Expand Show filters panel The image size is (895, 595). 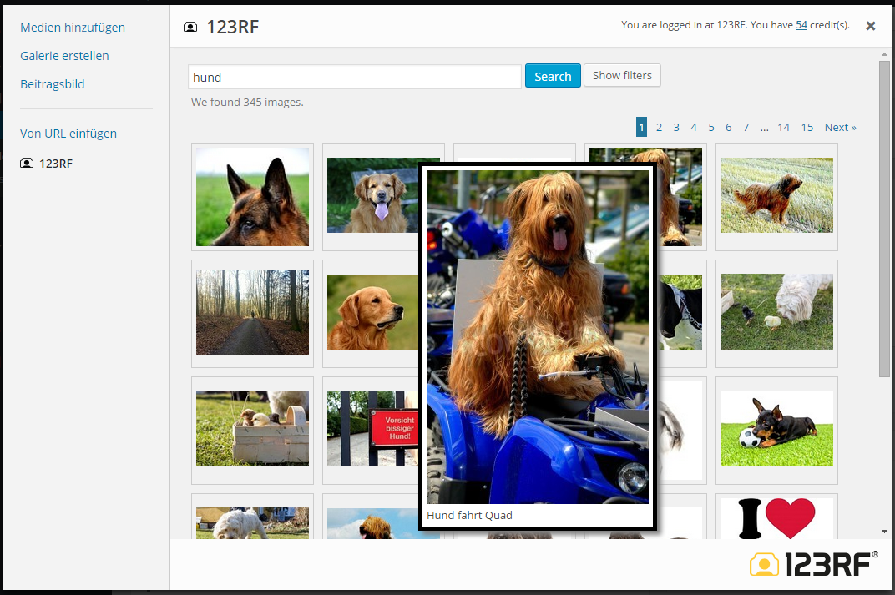pos(622,75)
